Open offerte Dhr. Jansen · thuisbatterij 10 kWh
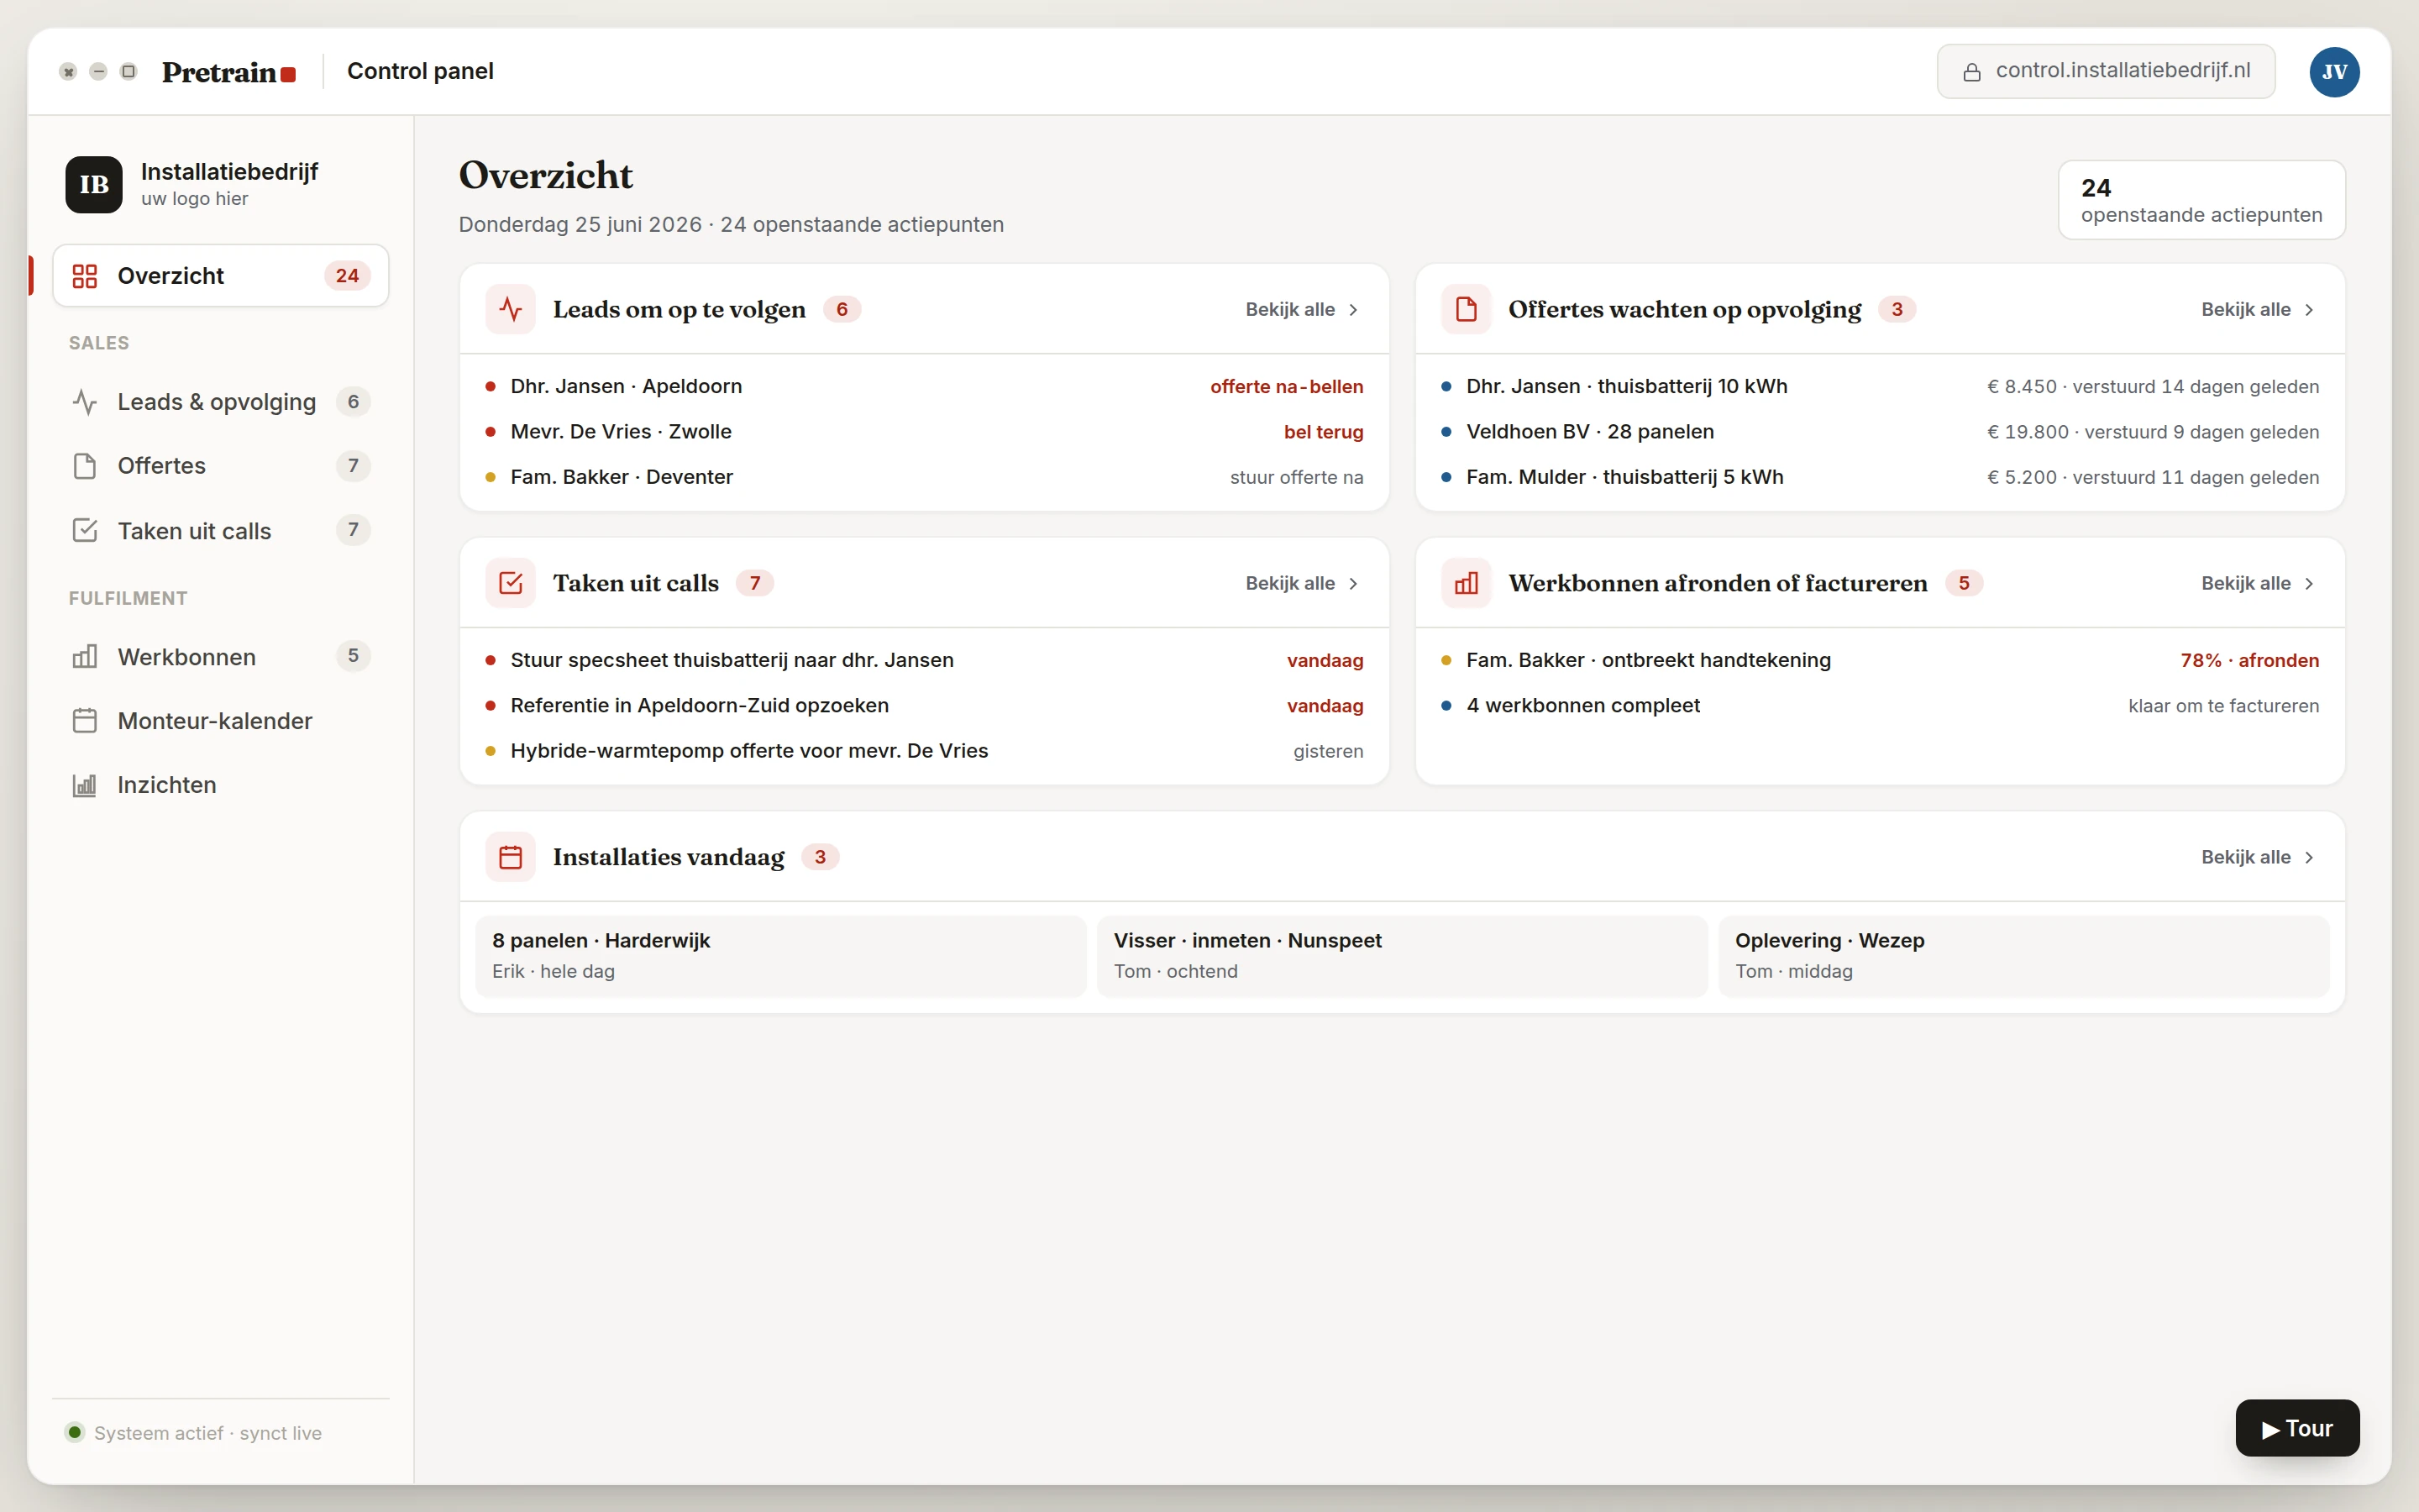Image resolution: width=2419 pixels, height=1512 pixels. pyautogui.click(x=1881, y=386)
